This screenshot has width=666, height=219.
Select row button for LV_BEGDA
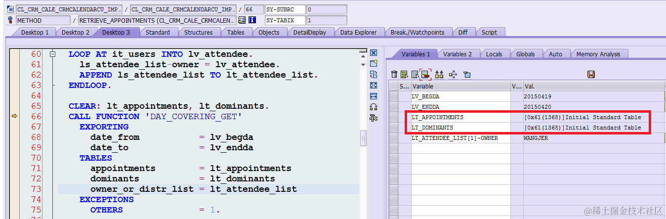click(393, 96)
